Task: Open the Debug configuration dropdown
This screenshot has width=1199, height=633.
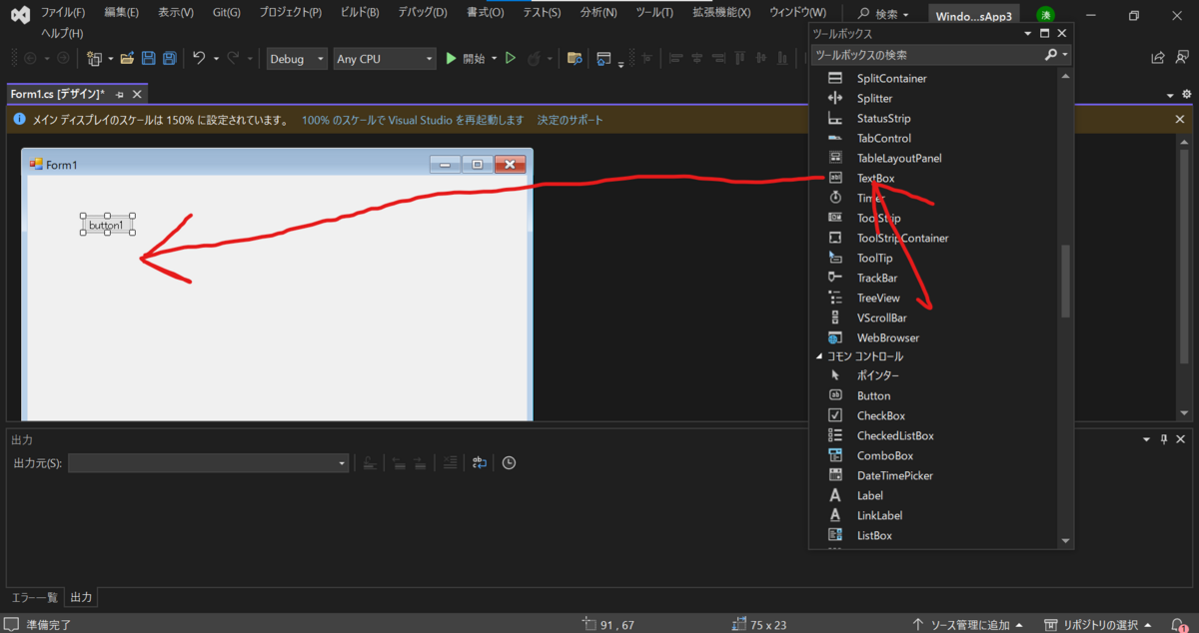Action: click(296, 58)
